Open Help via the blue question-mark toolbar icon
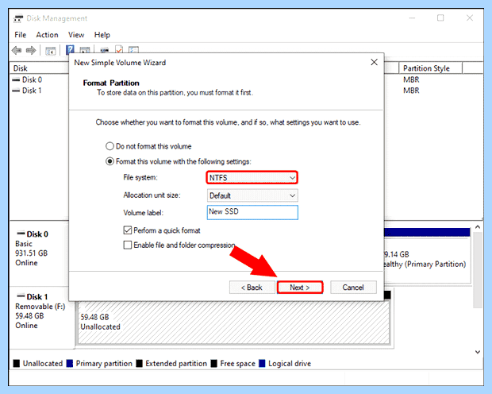 pos(70,49)
